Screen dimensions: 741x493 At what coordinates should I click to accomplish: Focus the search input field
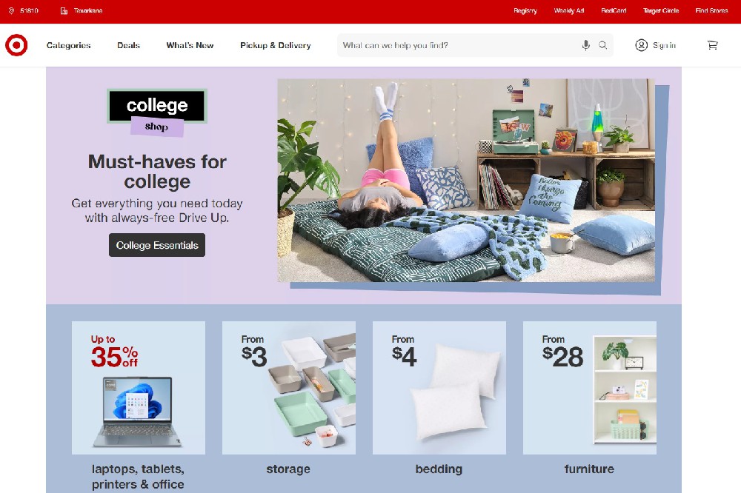(459, 45)
